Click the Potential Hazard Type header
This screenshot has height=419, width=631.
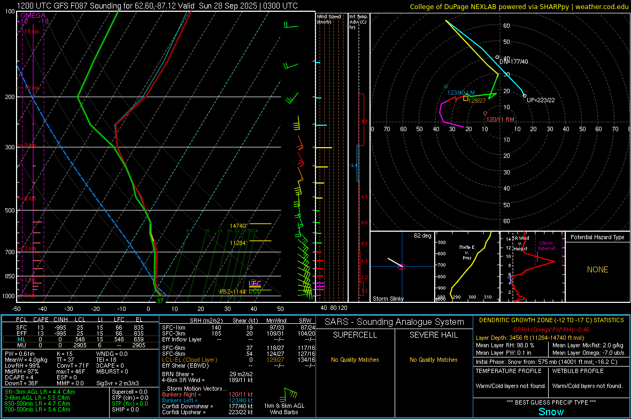click(x=597, y=237)
